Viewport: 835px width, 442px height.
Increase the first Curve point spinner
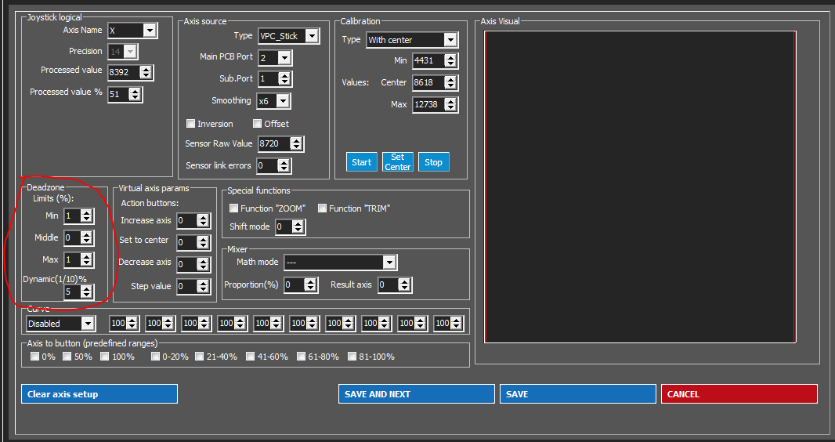pos(132,321)
